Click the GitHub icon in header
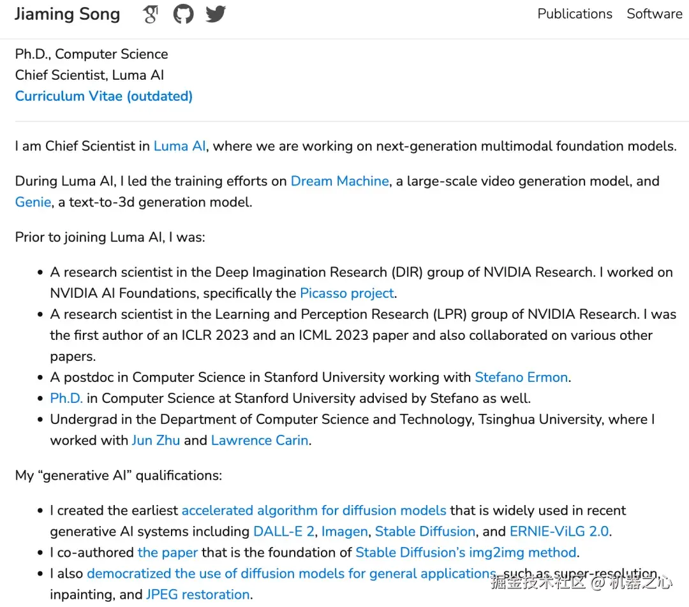The image size is (689, 607). (183, 14)
